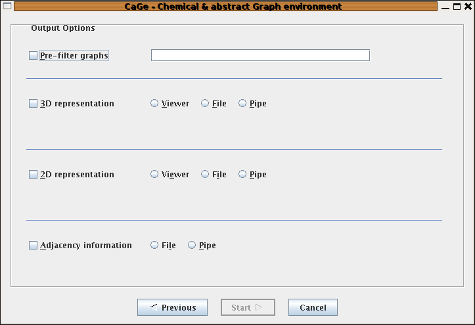Check the 3D representation option
The image size is (475, 325).
(33, 104)
